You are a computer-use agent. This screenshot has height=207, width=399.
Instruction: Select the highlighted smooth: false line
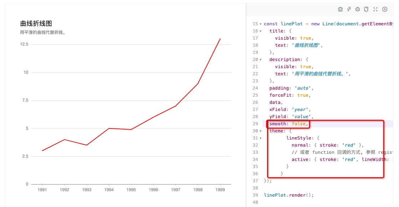coord(287,123)
